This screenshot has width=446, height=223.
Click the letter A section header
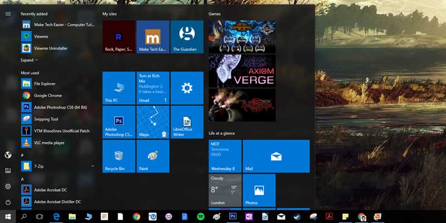[x=22, y=179]
